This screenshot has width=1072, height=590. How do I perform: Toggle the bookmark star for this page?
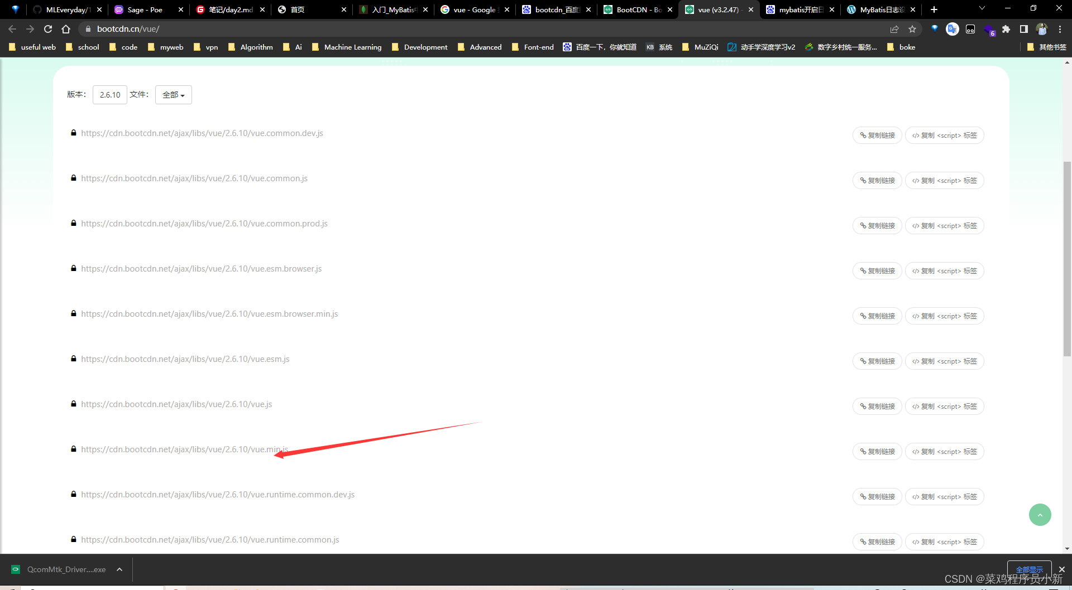click(x=913, y=29)
